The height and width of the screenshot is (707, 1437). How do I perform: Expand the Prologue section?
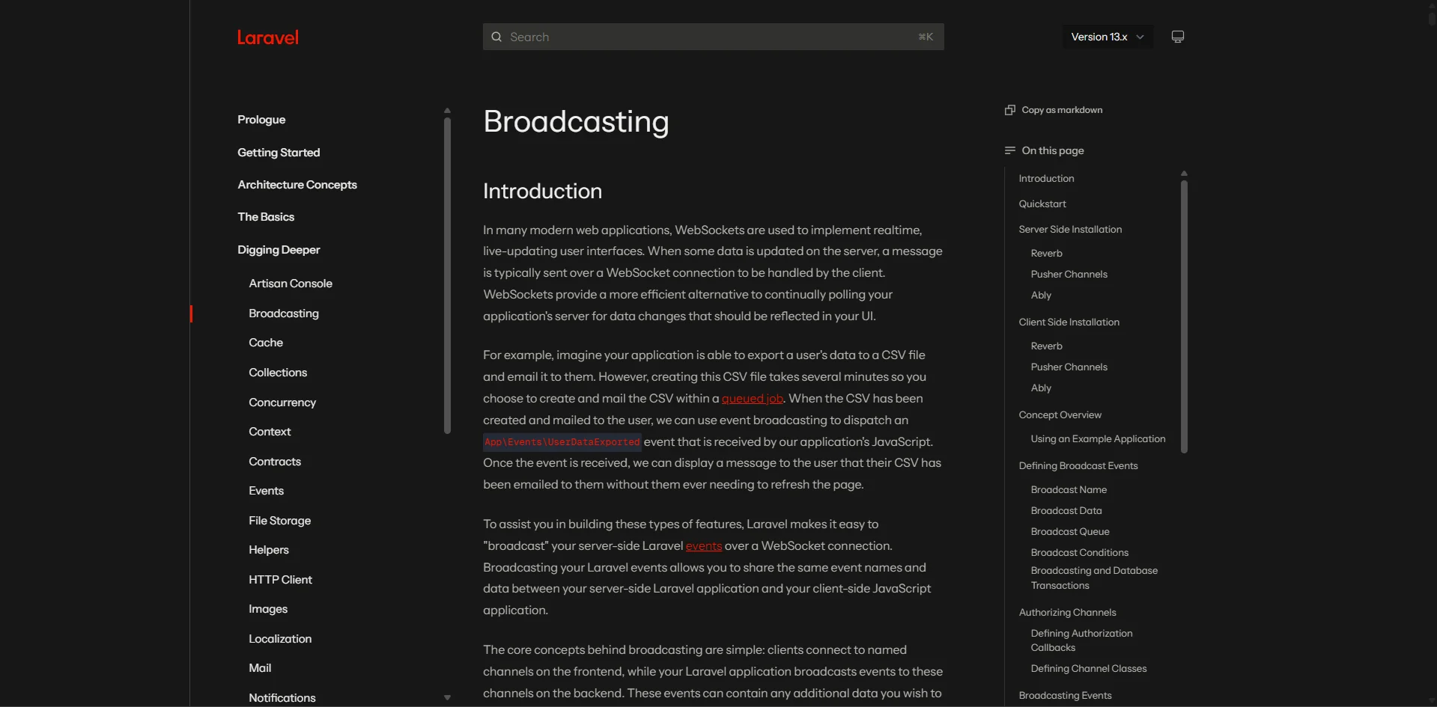261,120
